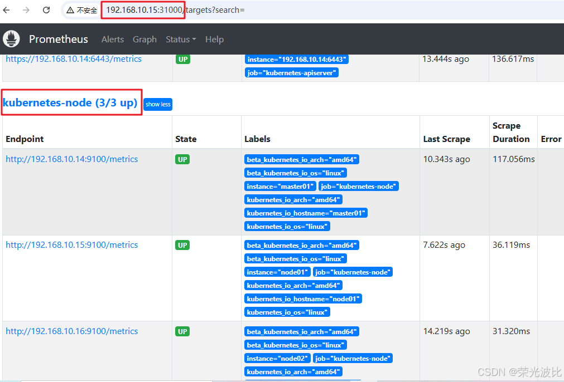Click kubernetes_io_arch="amd64" label in master01 row
This screenshot has height=382, width=564.
pyautogui.click(x=293, y=199)
